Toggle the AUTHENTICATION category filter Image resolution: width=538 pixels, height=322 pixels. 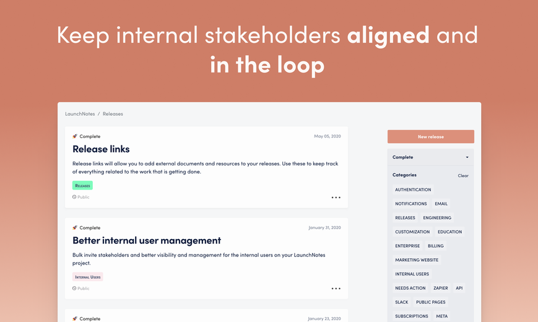tap(413, 189)
